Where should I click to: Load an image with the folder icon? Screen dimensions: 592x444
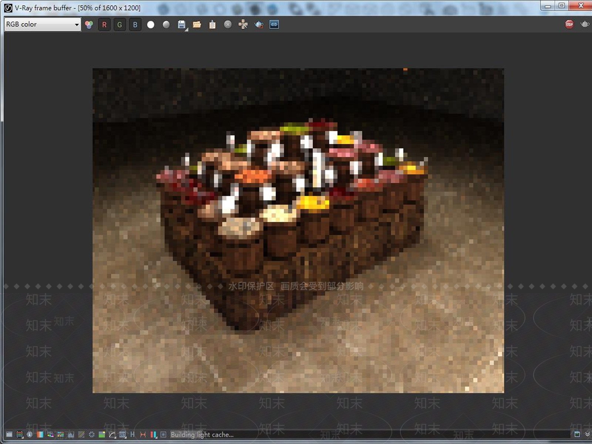197,25
